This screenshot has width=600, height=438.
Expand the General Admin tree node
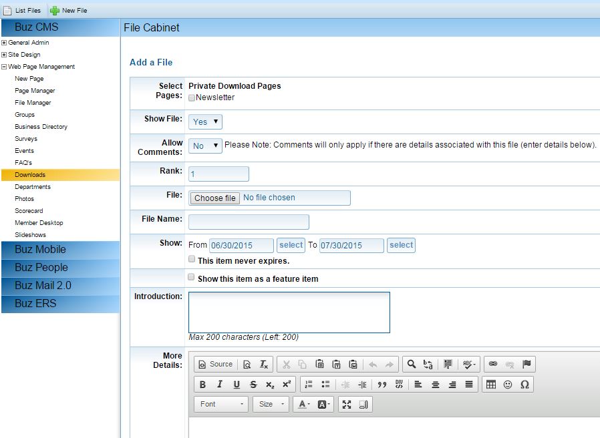[4, 43]
